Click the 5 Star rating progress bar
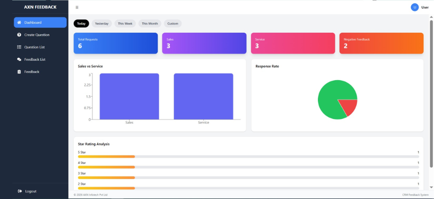The image size is (446, 199). tap(248, 156)
